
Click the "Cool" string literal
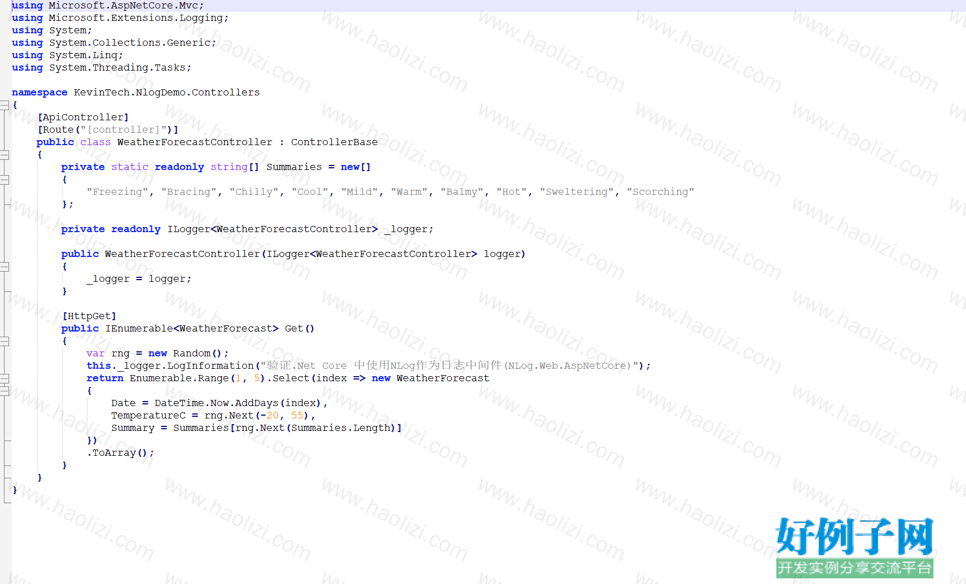(310, 192)
